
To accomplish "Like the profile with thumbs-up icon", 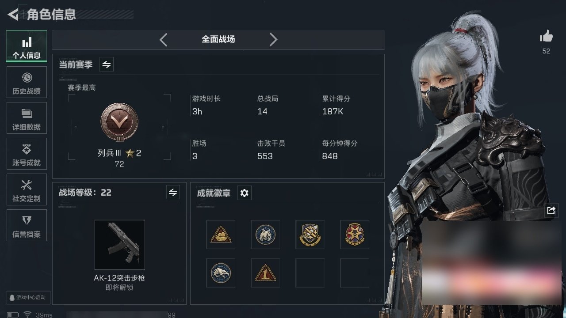I will [547, 36].
